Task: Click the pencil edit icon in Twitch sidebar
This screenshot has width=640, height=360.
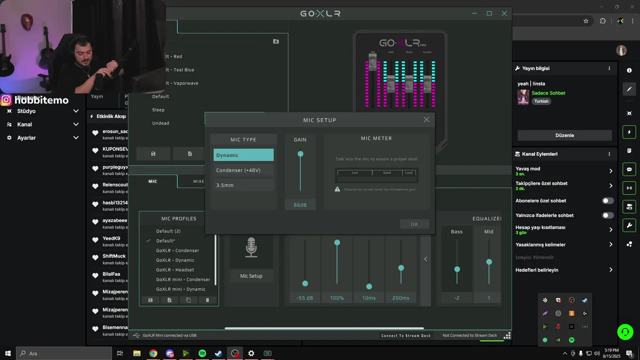Action: (629, 89)
